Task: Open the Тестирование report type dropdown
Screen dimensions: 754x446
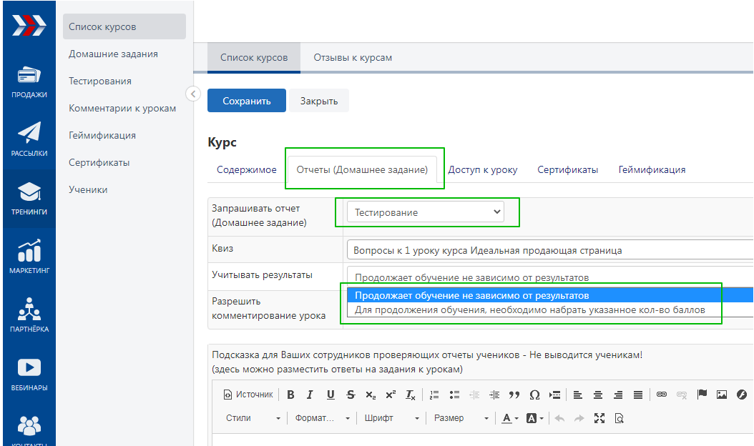Action: pyautogui.click(x=425, y=212)
